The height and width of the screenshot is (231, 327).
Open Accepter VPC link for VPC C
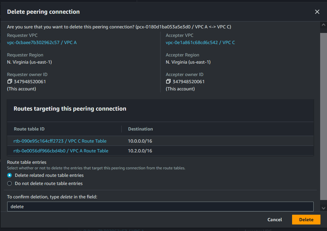200,42
